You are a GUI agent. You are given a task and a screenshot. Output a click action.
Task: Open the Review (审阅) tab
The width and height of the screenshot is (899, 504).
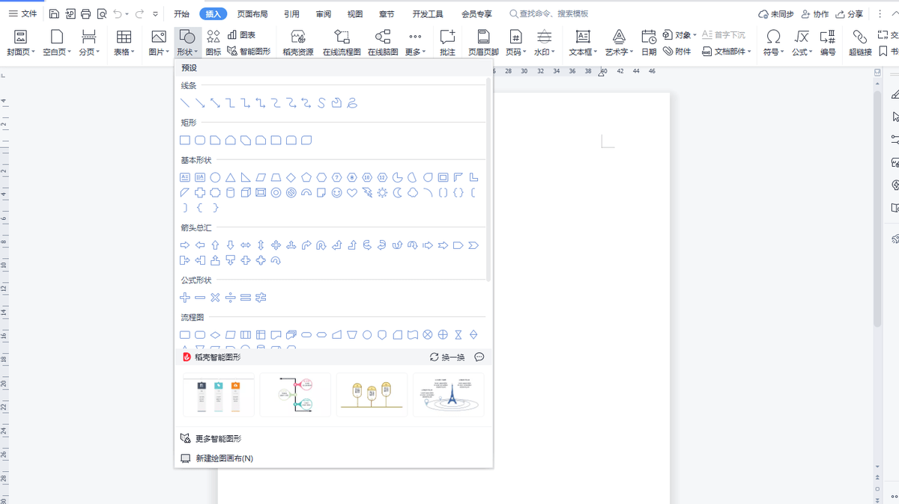324,14
